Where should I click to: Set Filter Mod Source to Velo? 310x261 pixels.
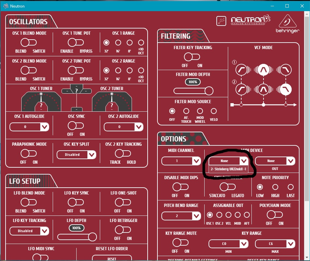pyautogui.click(x=214, y=111)
